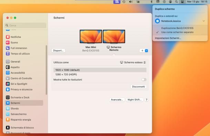Click the Disponi button
The width and height of the screenshot is (210, 136).
pos(58,50)
